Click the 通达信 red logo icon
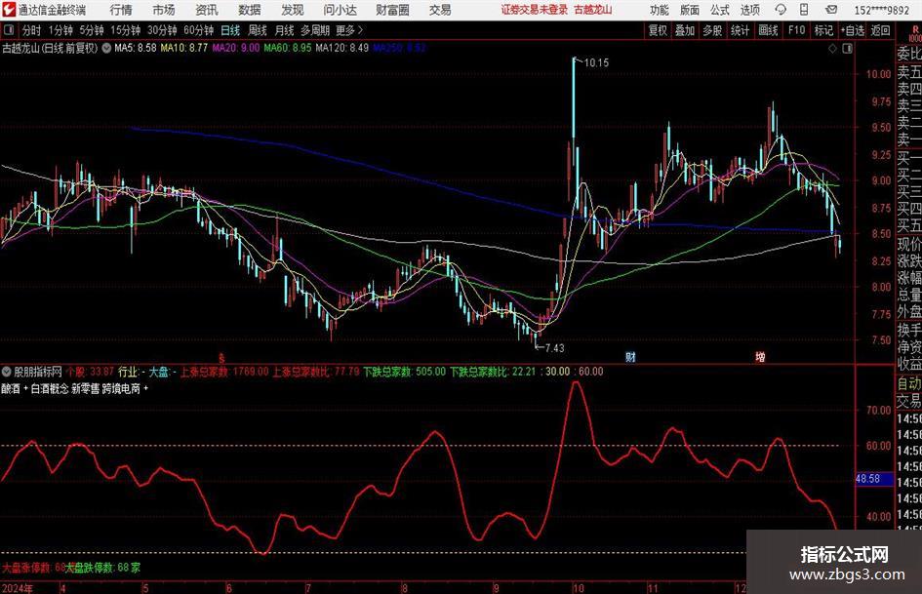The height and width of the screenshot is (594, 922). (8, 10)
